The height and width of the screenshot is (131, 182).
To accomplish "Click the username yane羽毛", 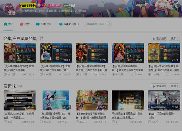I will (28, 5).
